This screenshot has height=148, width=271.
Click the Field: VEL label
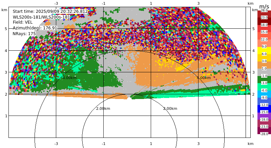click(x=23, y=22)
